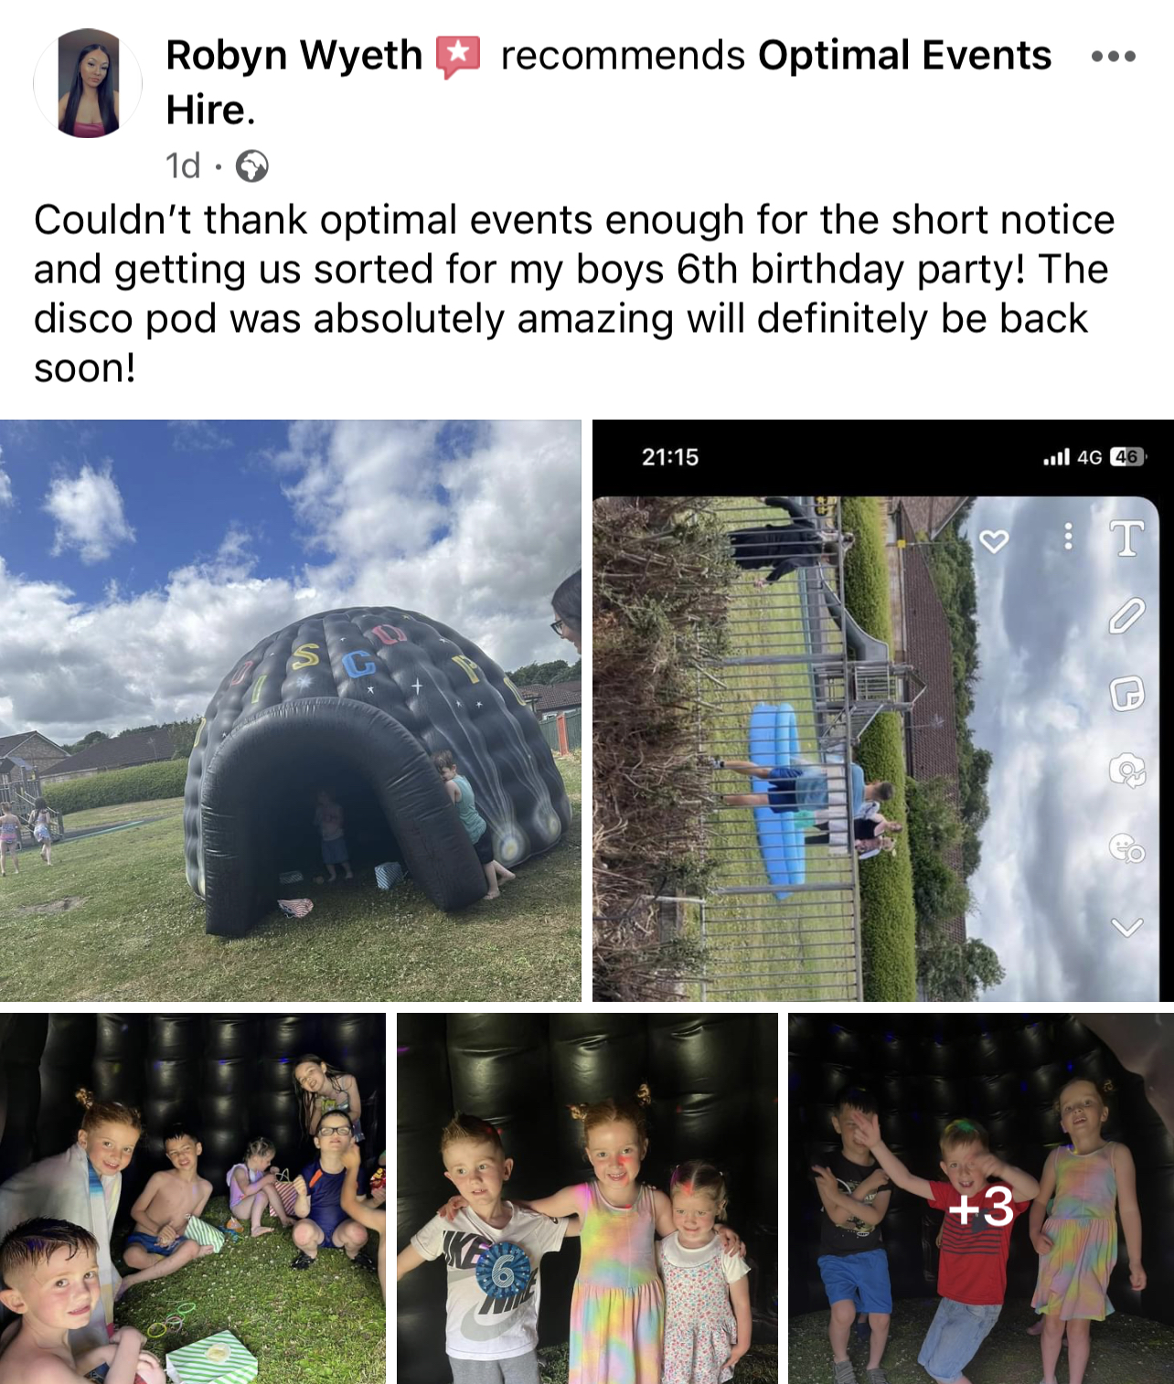
Task: Tap the camera lens swap icon
Action: click(1126, 772)
